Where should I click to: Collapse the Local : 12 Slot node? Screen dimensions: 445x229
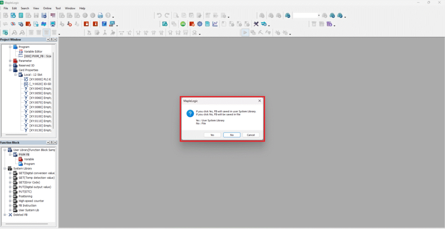click(x=16, y=74)
